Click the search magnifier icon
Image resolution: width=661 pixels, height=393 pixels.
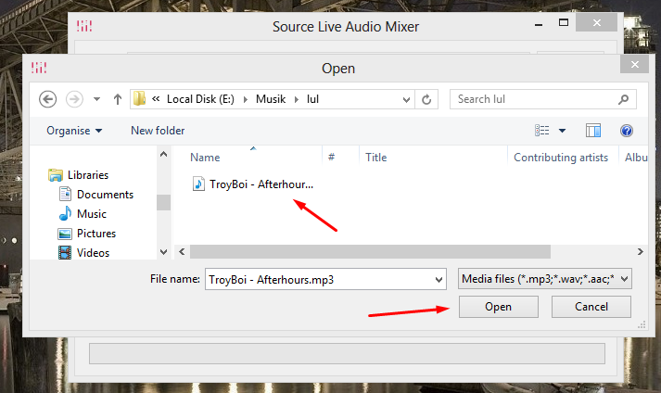pos(624,99)
